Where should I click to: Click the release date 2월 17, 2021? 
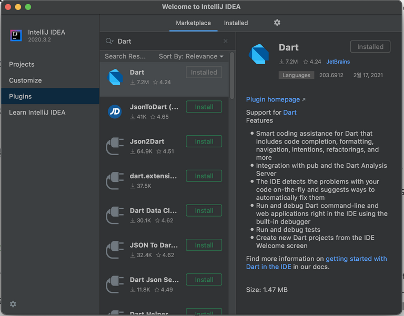pyautogui.click(x=368, y=75)
